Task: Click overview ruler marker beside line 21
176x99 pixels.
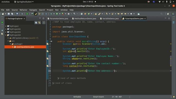Action: pyautogui.click(x=171, y=71)
